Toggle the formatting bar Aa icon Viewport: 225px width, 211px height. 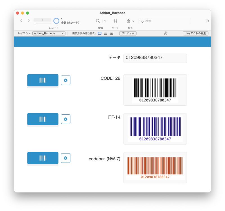[x=166, y=33]
